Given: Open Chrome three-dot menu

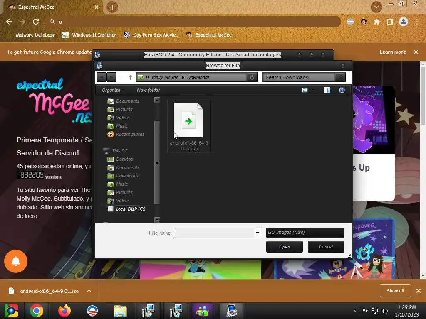Looking at the screenshot, I should click(417, 22).
